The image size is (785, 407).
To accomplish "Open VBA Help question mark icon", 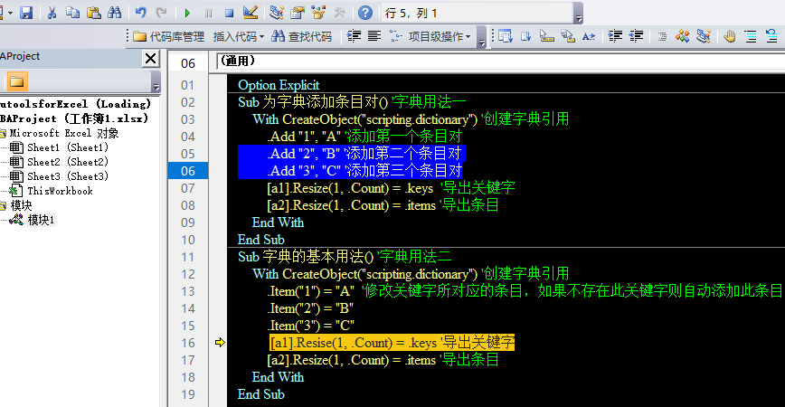I will tap(365, 13).
